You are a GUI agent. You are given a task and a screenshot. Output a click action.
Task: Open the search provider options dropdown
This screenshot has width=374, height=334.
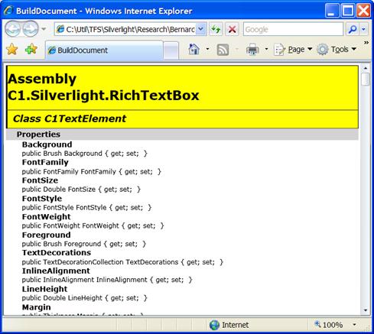(x=363, y=30)
